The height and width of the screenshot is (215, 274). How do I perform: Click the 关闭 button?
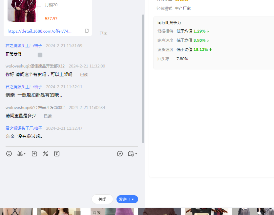[102, 199]
